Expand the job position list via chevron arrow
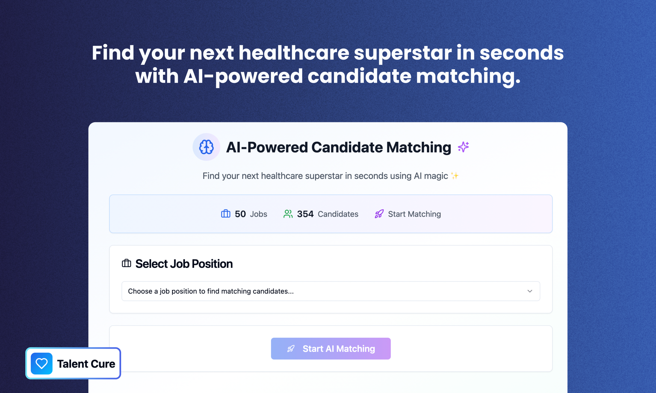This screenshot has width=656, height=393. 529,291
